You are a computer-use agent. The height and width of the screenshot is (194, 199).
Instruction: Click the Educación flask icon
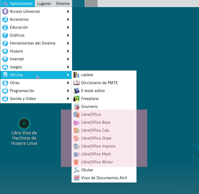coord(5,27)
